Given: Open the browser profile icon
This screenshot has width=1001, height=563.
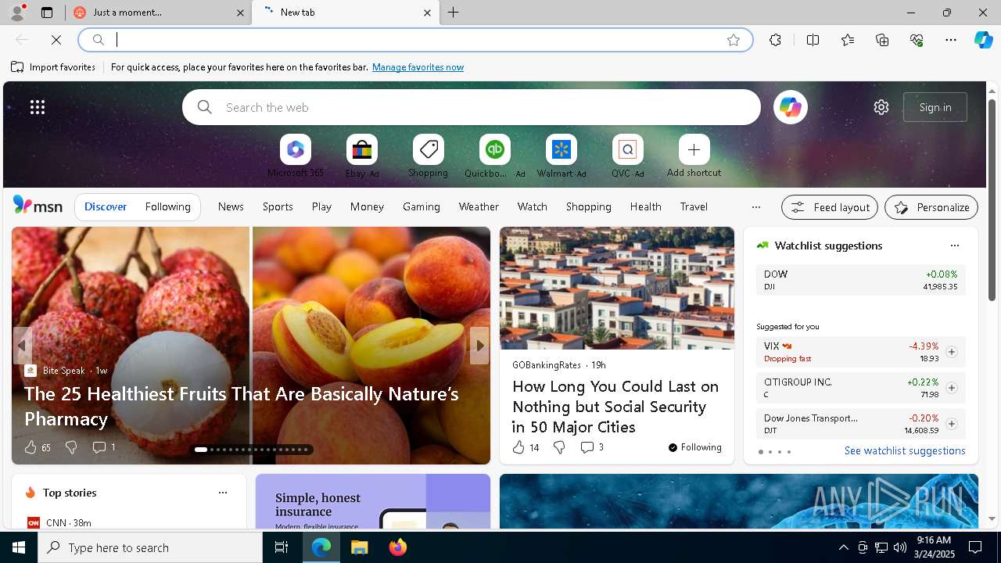Looking at the screenshot, I should pos(16,13).
